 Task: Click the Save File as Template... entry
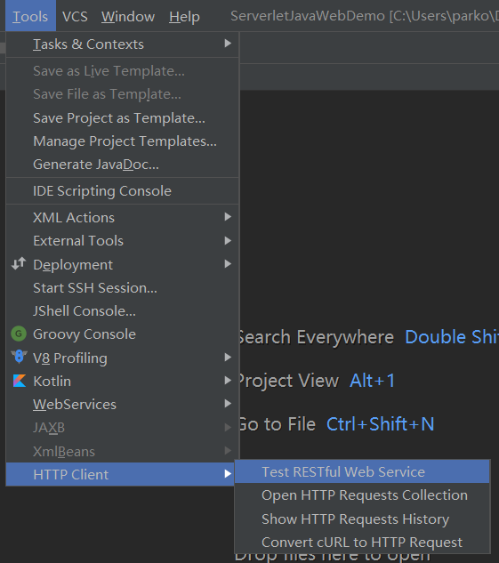(x=123, y=94)
